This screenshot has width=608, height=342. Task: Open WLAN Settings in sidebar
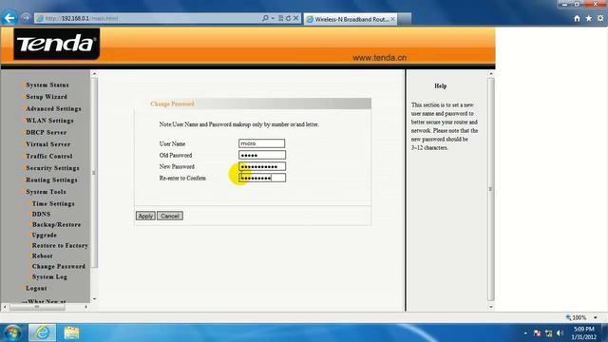pos(49,121)
